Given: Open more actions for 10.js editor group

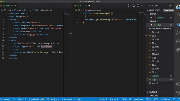Looking at the screenshot, I should tap(142, 6).
